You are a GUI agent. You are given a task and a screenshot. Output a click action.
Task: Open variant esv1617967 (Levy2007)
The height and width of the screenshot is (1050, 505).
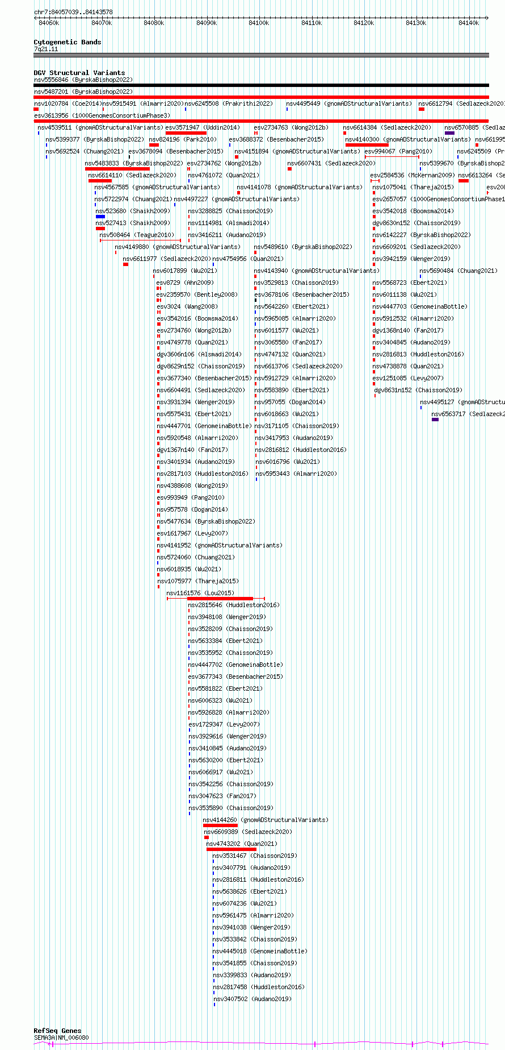click(192, 534)
